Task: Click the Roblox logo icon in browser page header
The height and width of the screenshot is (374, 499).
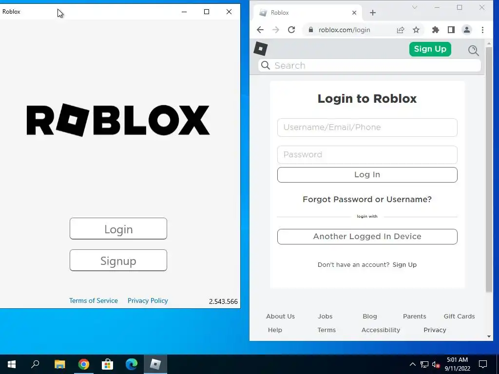Action: click(260, 49)
